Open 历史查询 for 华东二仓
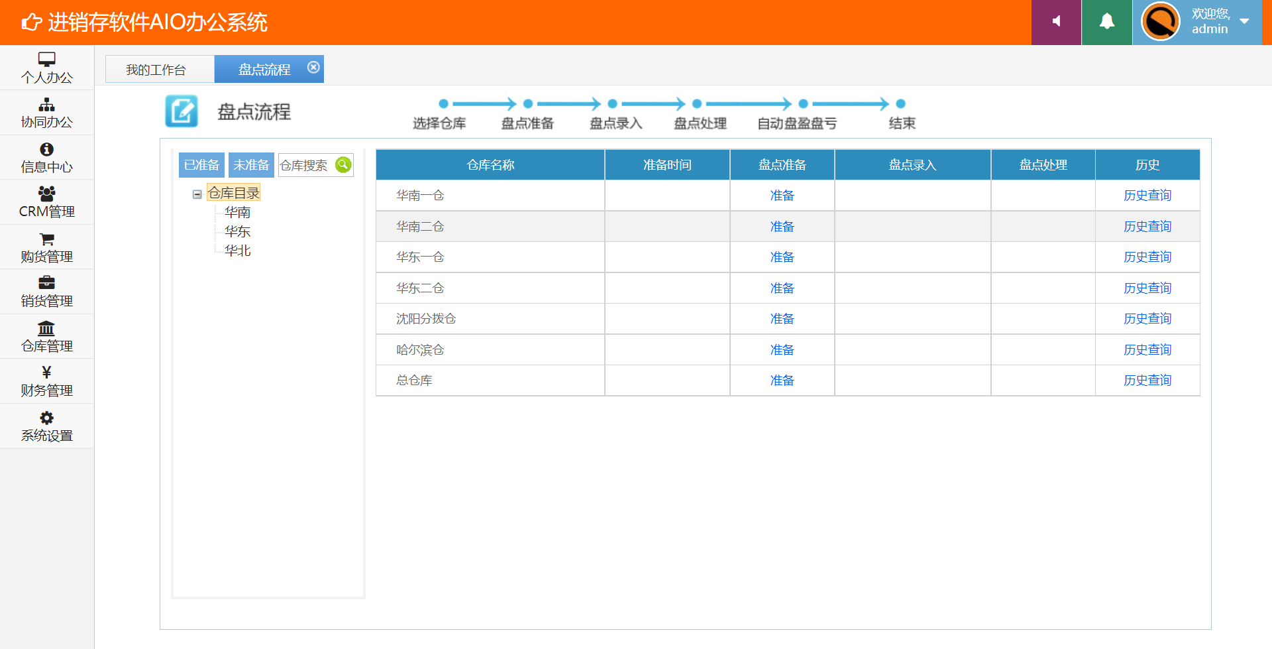The image size is (1272, 649). coord(1147,288)
